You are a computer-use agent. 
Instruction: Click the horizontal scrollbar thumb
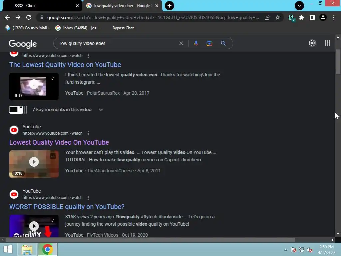[x=150, y=240]
